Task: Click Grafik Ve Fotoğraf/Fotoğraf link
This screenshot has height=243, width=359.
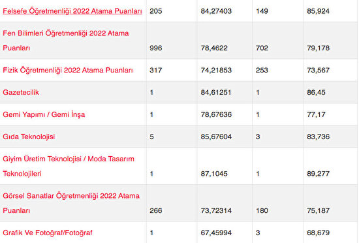Action: (48, 233)
